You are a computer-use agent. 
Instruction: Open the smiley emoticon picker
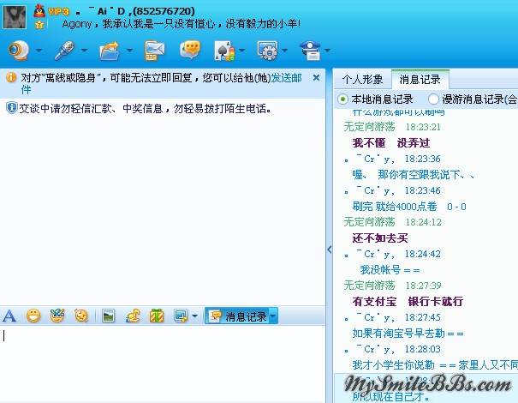pos(33,316)
